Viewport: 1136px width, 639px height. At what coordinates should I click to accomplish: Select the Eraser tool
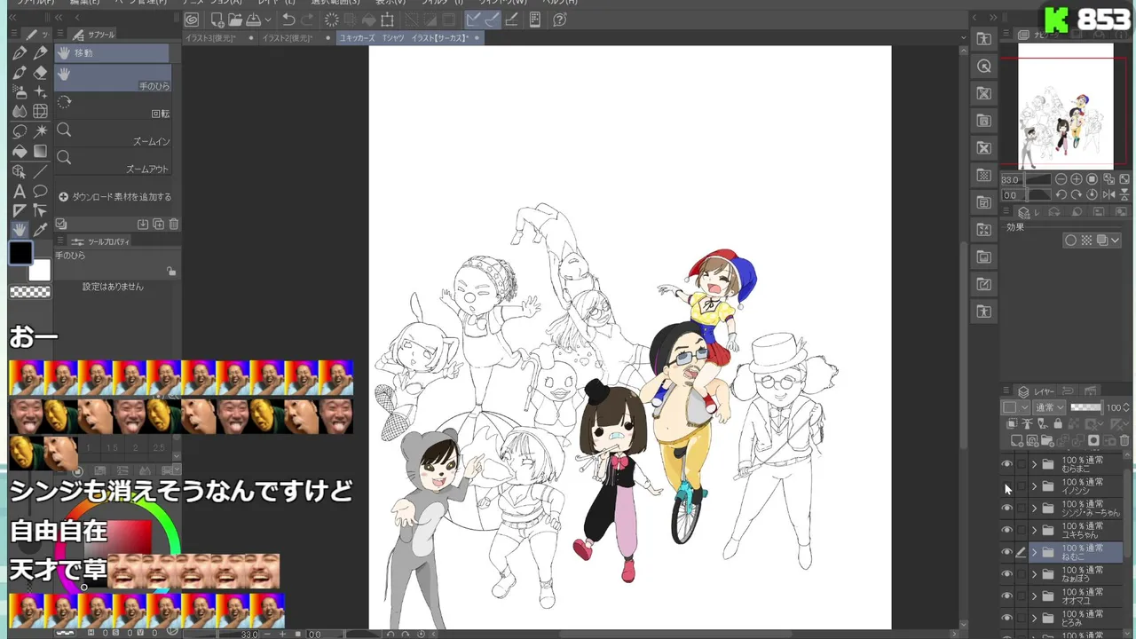point(40,73)
